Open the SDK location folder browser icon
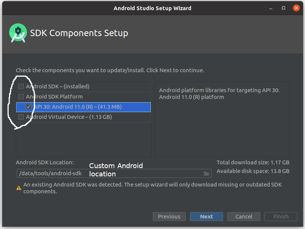Viewport: 305px width, 229px height. [206, 173]
